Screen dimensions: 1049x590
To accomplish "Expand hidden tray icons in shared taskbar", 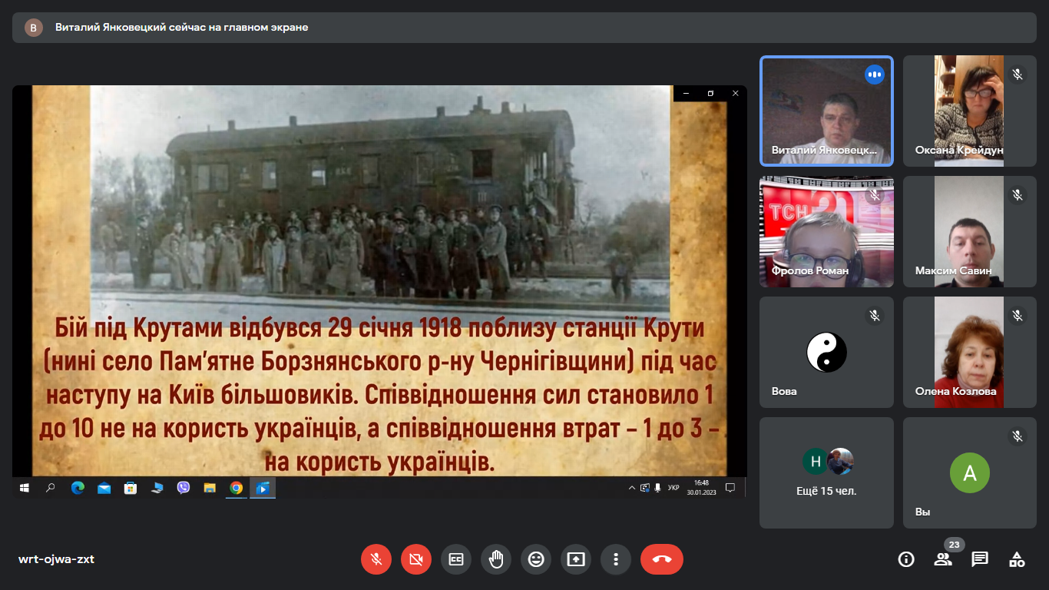I will [632, 487].
